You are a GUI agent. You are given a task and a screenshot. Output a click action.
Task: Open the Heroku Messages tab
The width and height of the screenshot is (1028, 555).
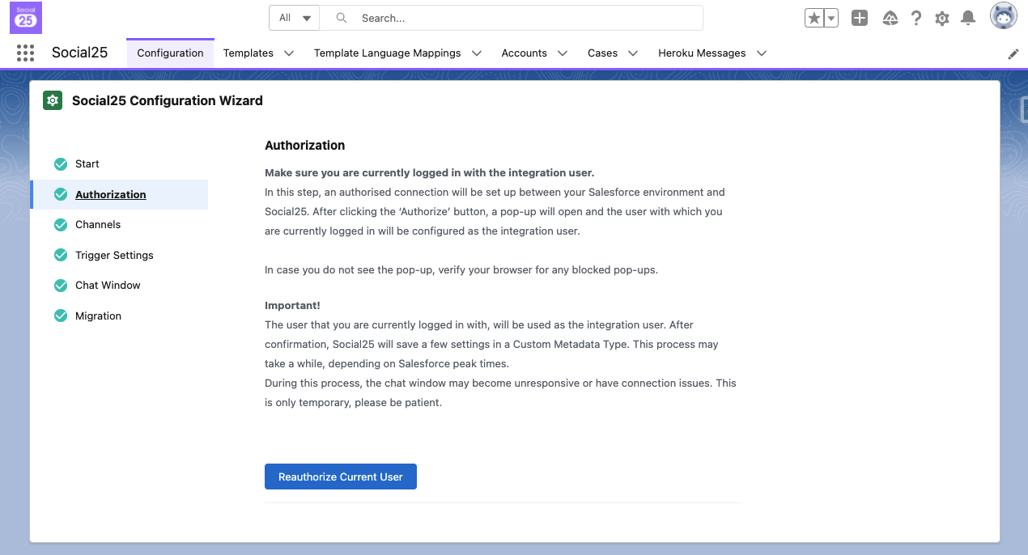701,53
